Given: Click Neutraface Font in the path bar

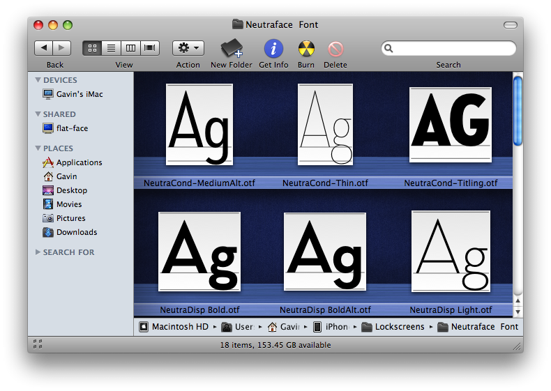Looking at the screenshot, I should tap(478, 327).
